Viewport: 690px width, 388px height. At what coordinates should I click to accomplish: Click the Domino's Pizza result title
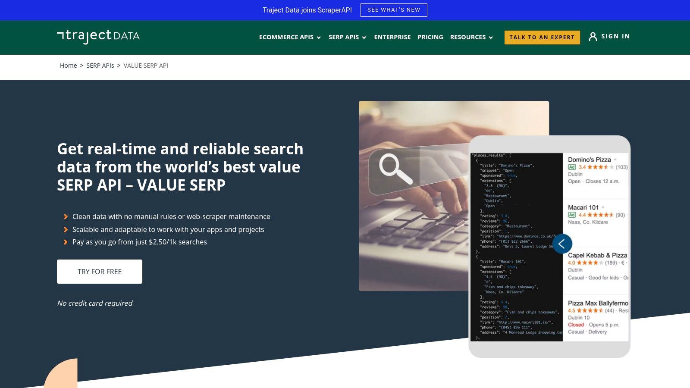click(x=589, y=160)
